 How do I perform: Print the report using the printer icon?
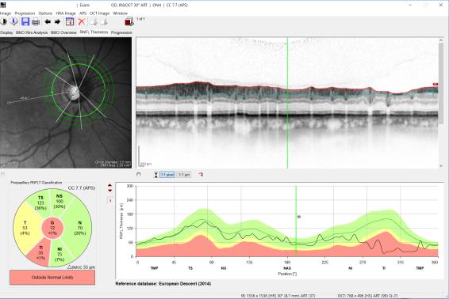(36, 21)
